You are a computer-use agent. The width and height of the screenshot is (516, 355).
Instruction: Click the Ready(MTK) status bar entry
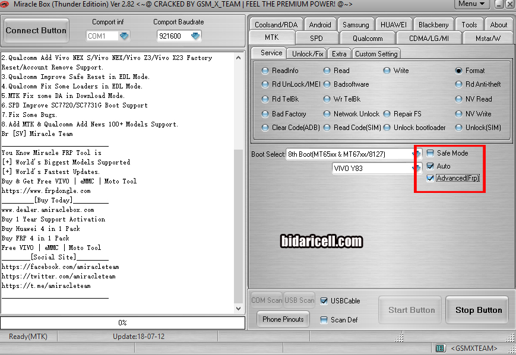click(x=28, y=337)
